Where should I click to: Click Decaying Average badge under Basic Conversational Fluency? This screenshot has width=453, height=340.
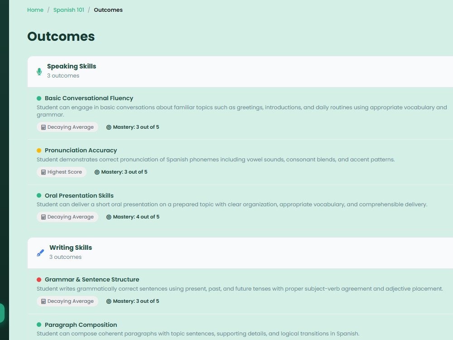[67, 127]
